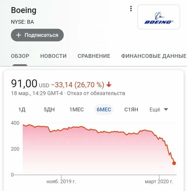Click the Boeing logo thumbnail
Viewport: 187px width, 191px height.
click(159, 17)
